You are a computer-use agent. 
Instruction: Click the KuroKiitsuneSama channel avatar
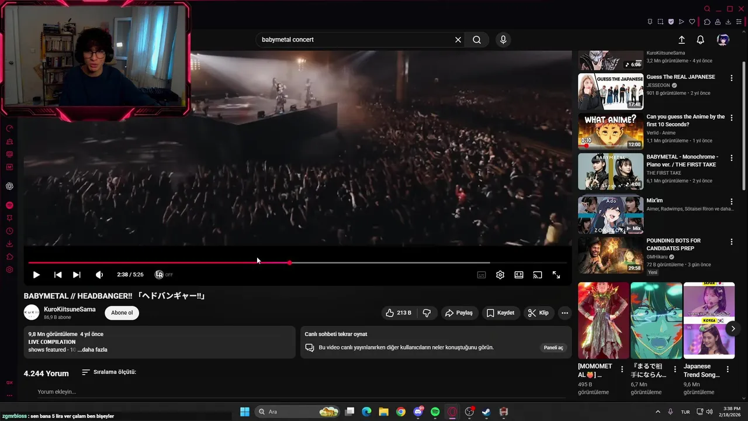point(32,313)
